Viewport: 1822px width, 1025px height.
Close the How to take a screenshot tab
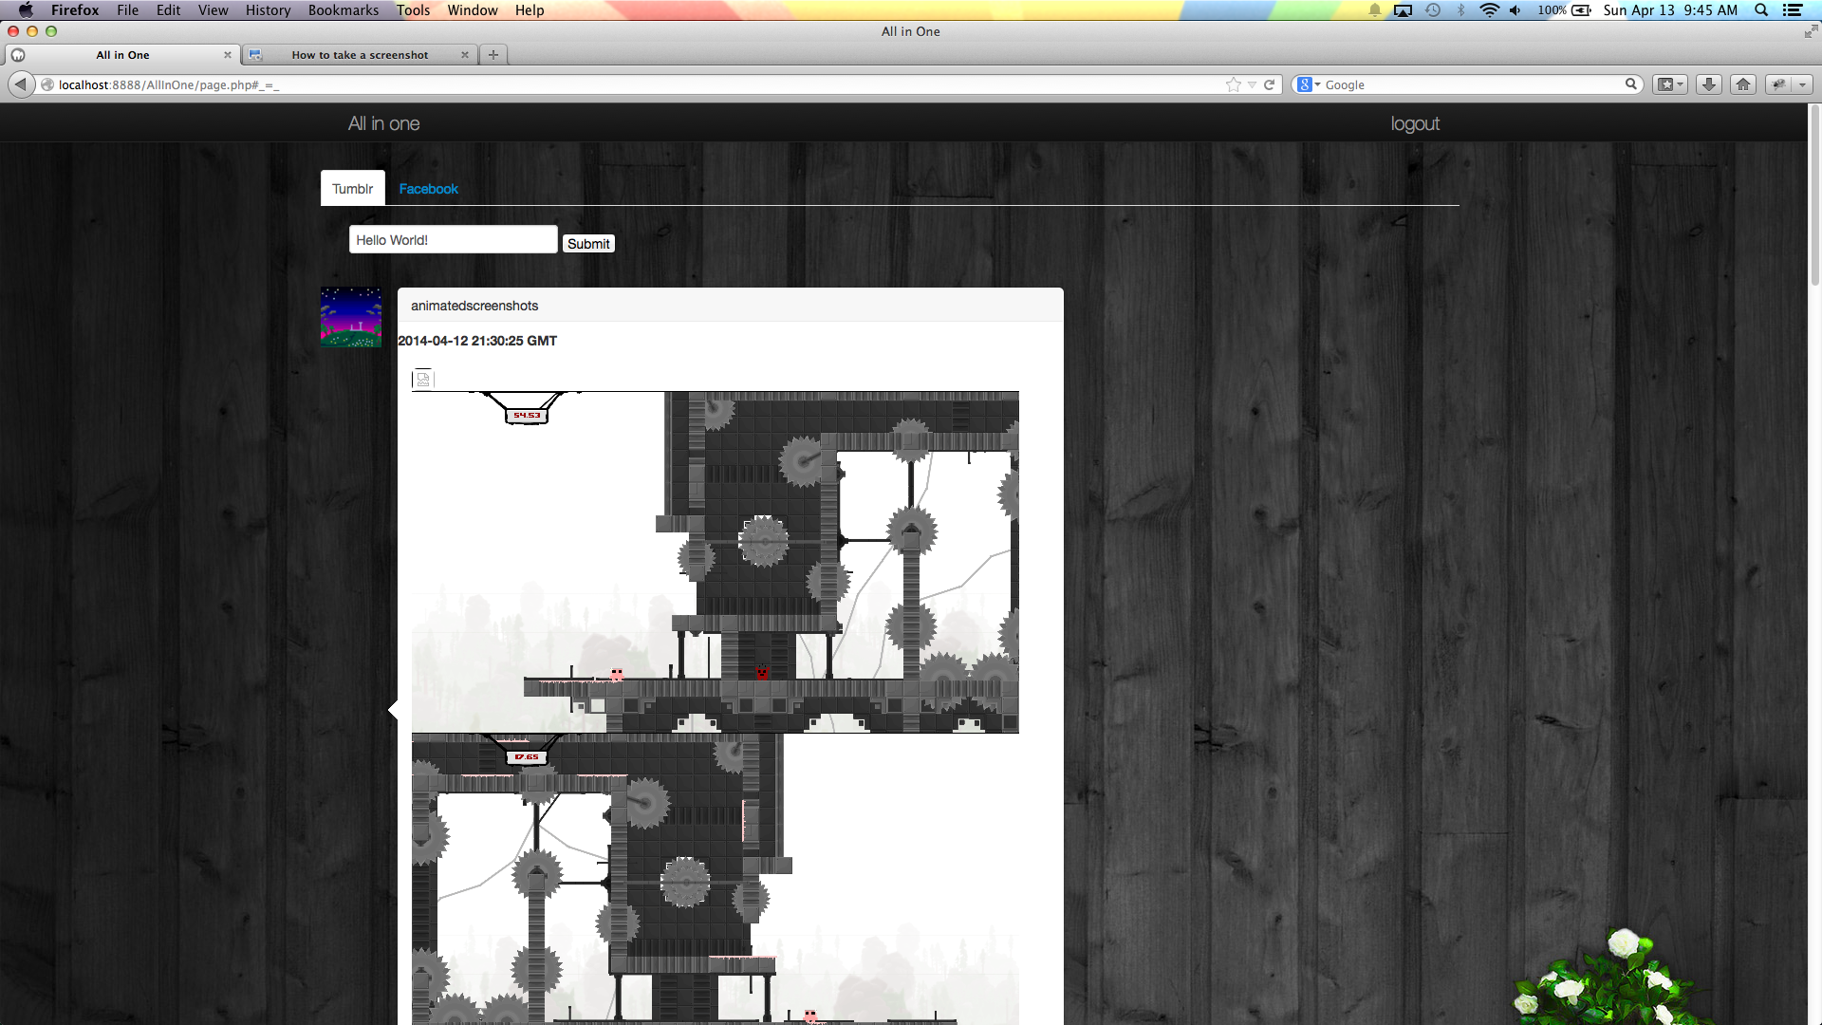(x=465, y=55)
